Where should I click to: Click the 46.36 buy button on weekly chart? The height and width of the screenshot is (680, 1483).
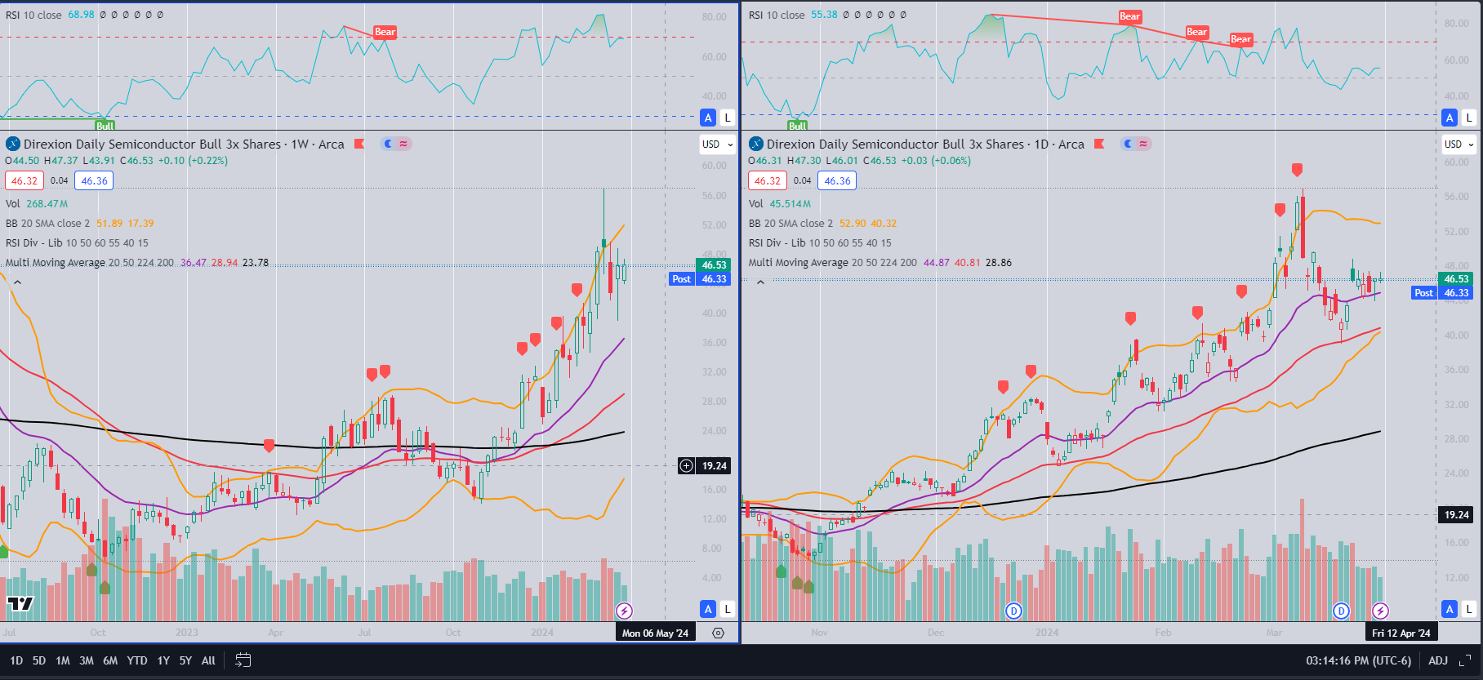tap(94, 180)
